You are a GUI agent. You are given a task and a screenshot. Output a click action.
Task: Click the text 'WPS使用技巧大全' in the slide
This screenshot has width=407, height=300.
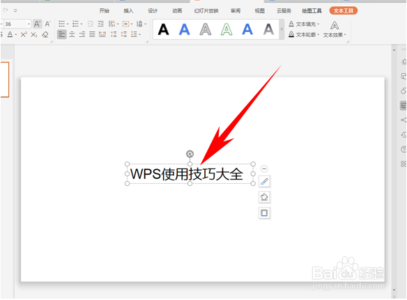tap(187, 174)
